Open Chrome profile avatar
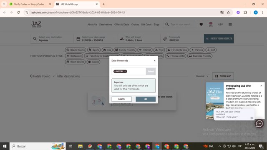 (256, 12)
